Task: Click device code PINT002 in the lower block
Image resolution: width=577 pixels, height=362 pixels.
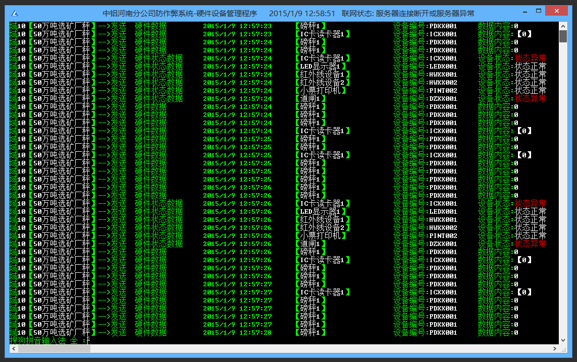Action: click(x=443, y=236)
